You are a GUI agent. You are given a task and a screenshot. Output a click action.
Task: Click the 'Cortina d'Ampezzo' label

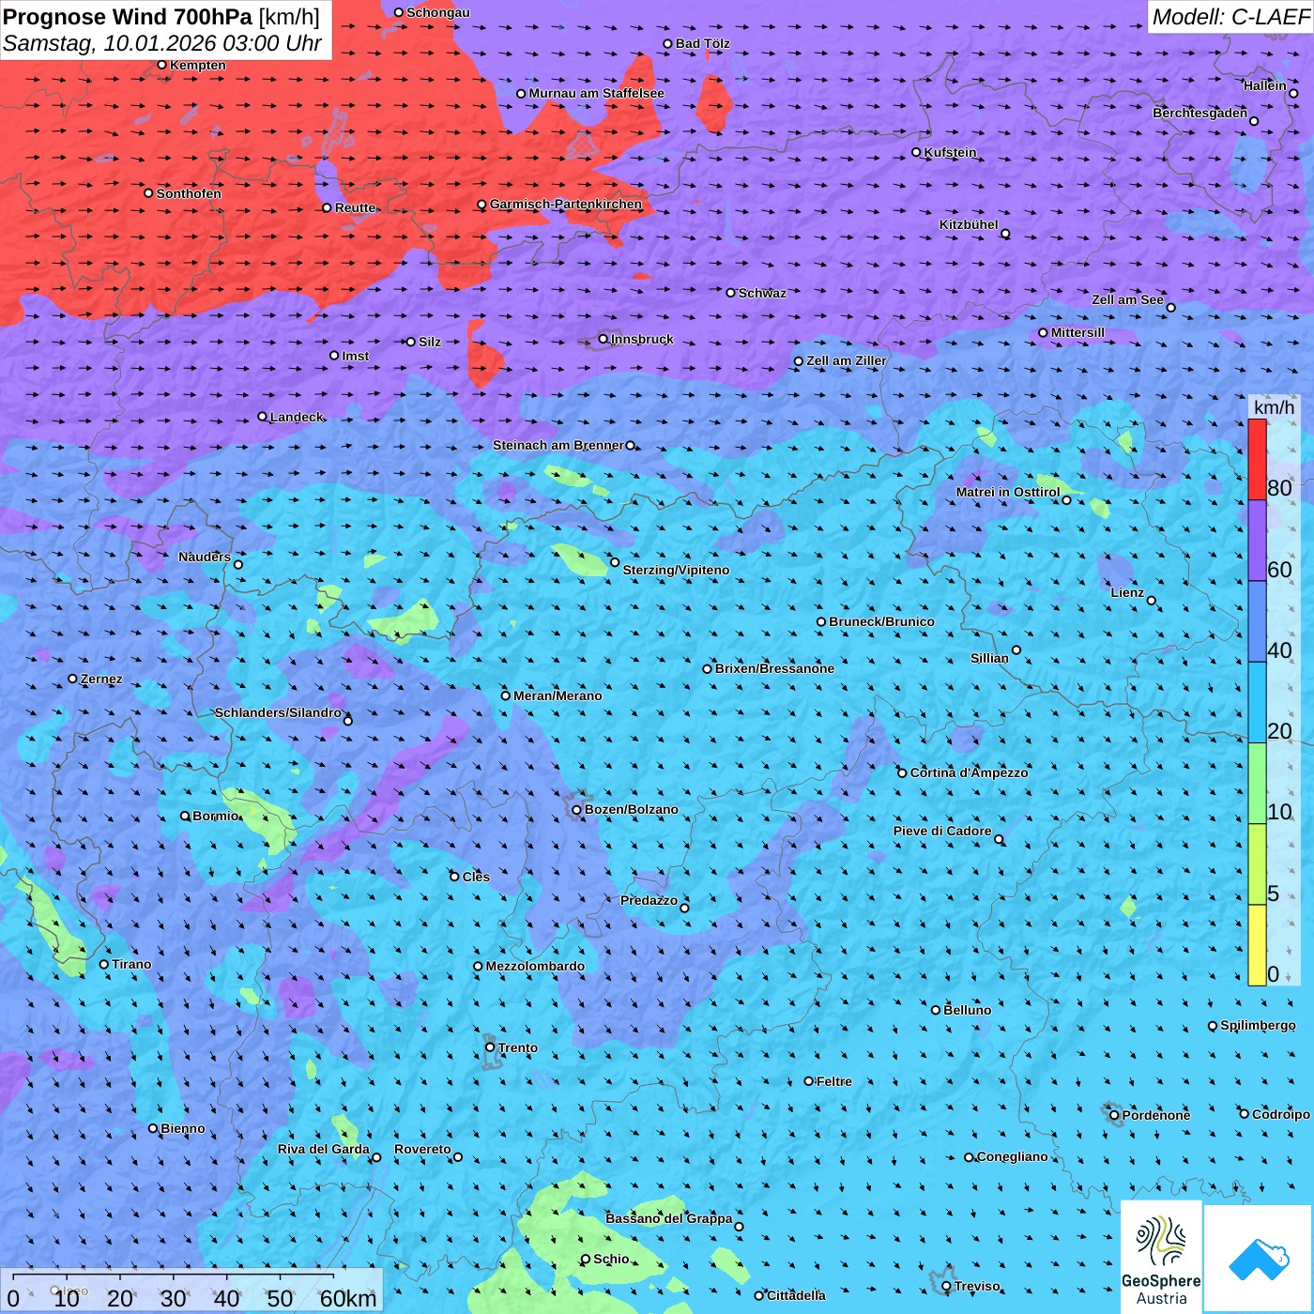(x=969, y=772)
